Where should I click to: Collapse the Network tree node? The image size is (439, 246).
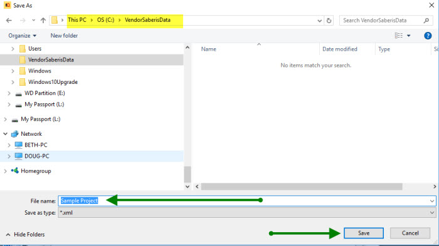pos(5,134)
